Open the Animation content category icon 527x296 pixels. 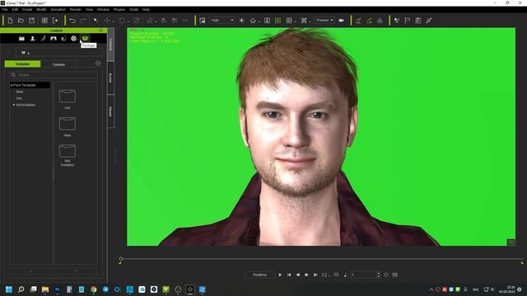43,39
